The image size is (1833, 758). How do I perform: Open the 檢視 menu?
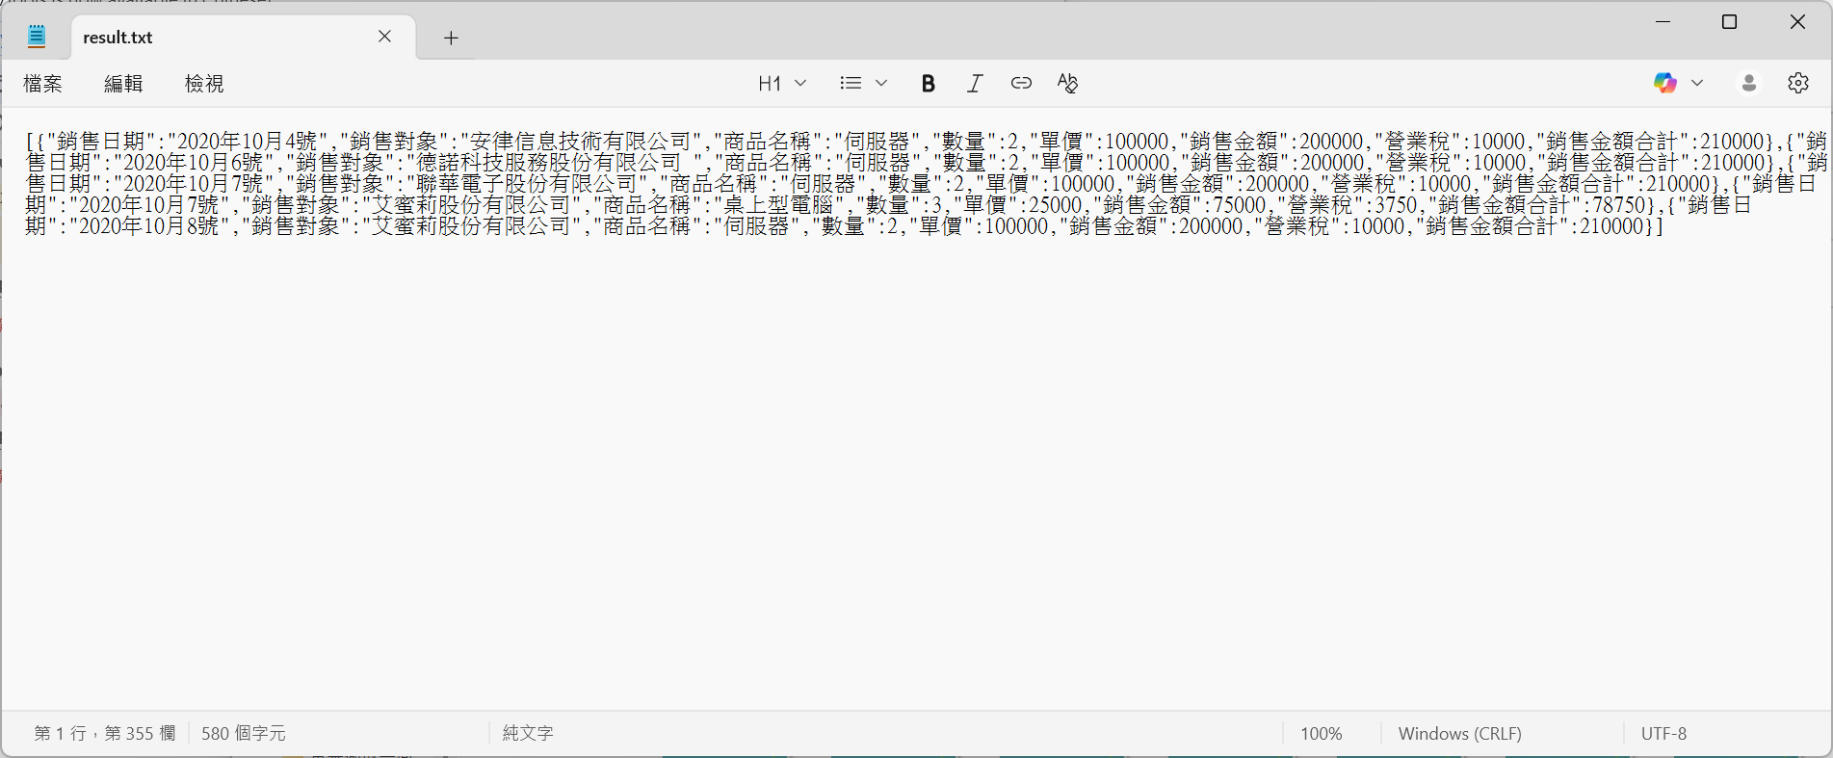[x=204, y=84]
